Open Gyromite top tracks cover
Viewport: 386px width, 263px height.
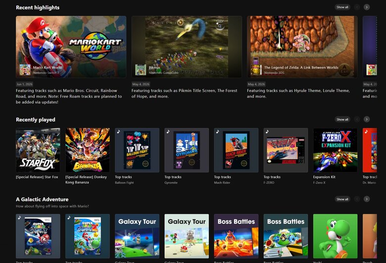pyautogui.click(x=187, y=150)
